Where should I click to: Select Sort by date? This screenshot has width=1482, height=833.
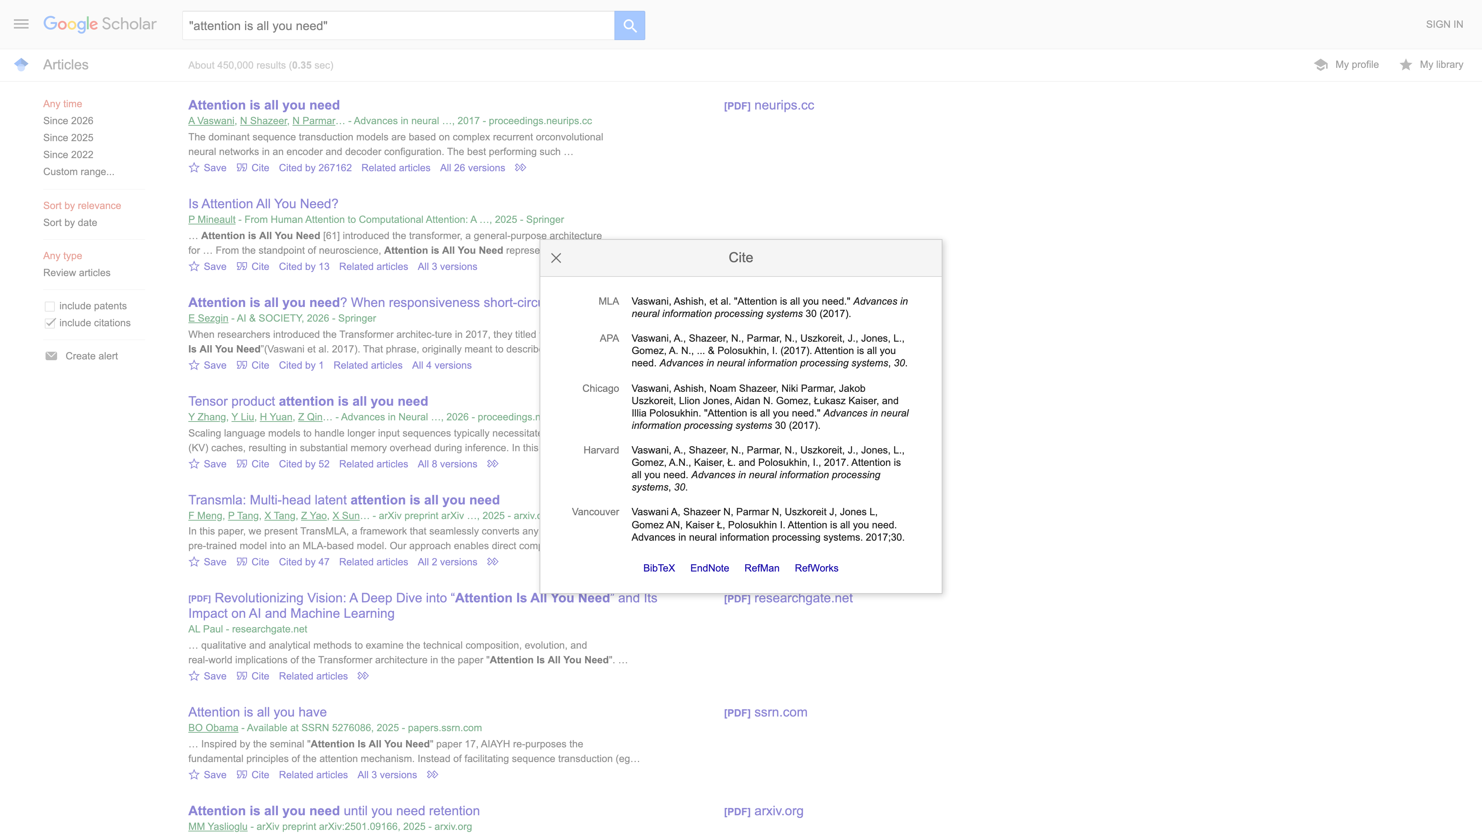(70, 223)
